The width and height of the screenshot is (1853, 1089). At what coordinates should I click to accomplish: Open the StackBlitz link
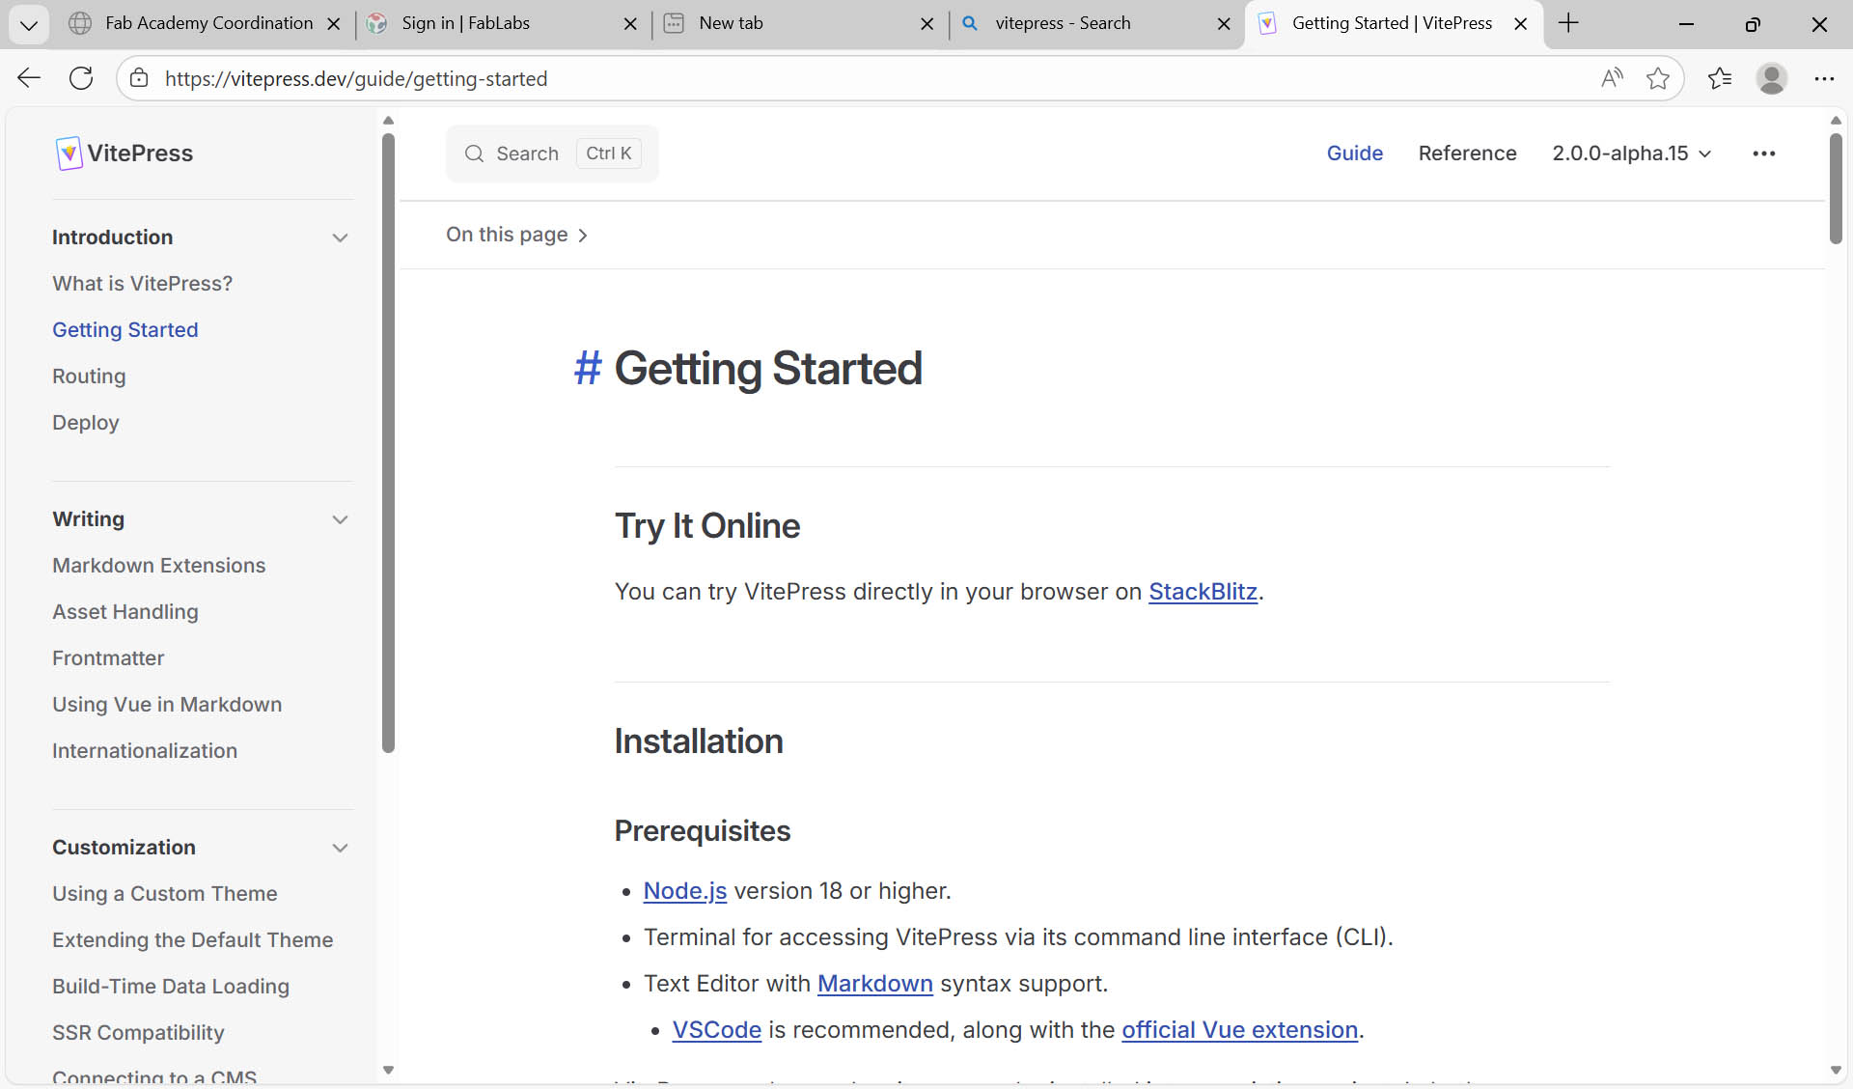1203,591
